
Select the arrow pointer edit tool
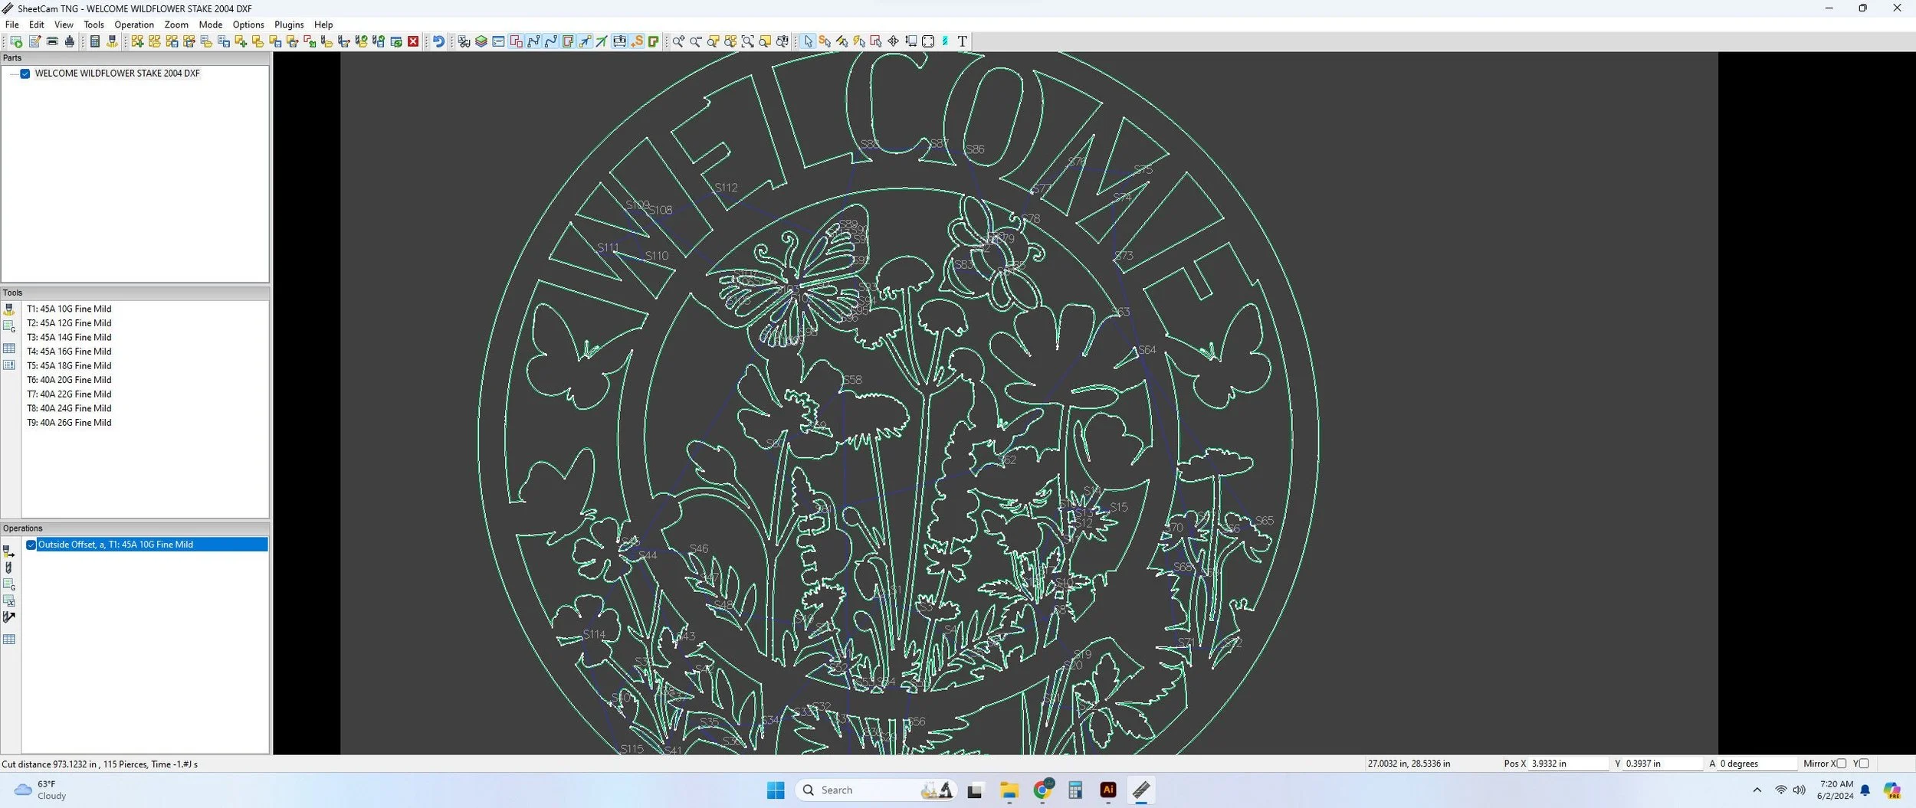[808, 41]
